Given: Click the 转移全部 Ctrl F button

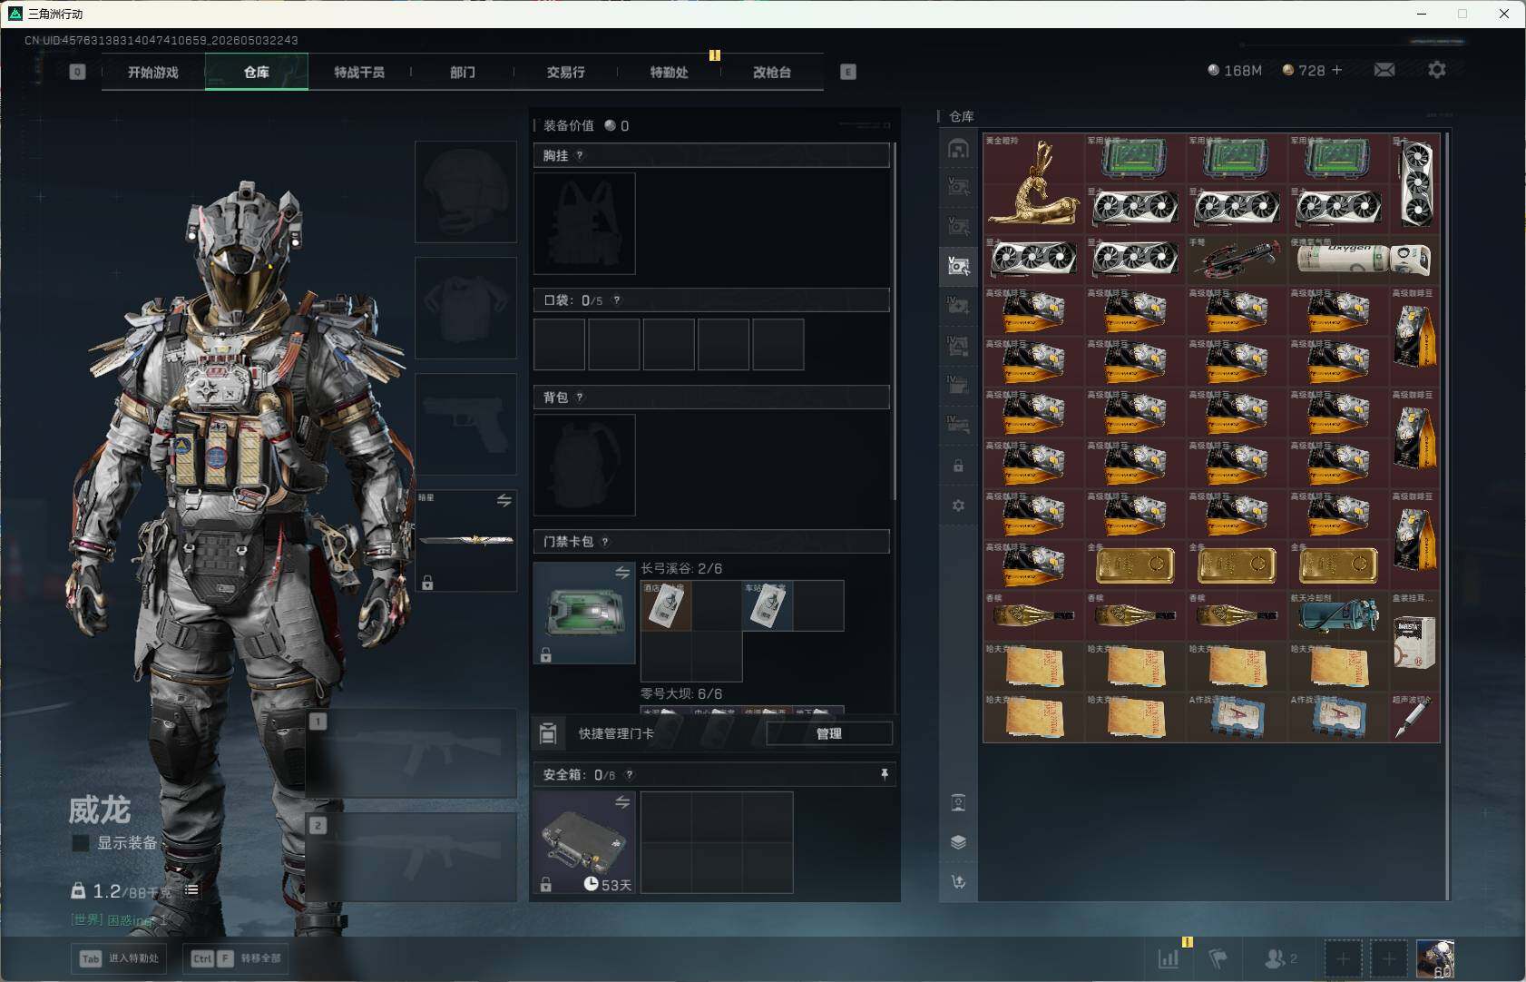Looking at the screenshot, I should pos(237,958).
